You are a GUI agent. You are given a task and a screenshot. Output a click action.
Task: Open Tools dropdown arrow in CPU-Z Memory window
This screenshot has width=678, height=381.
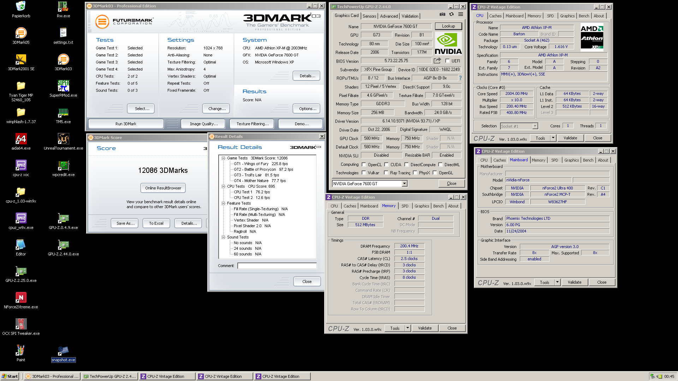coord(408,328)
